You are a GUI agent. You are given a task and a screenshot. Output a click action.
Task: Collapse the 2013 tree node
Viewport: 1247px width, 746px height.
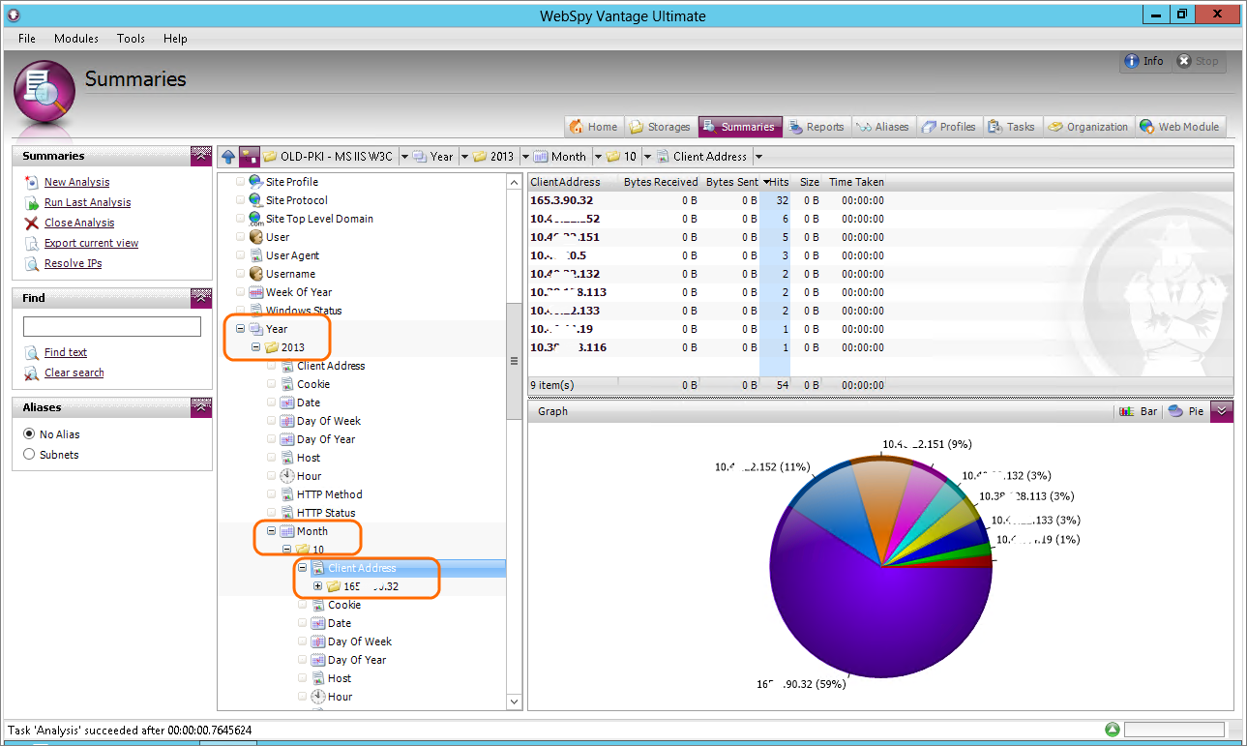pyautogui.click(x=256, y=347)
